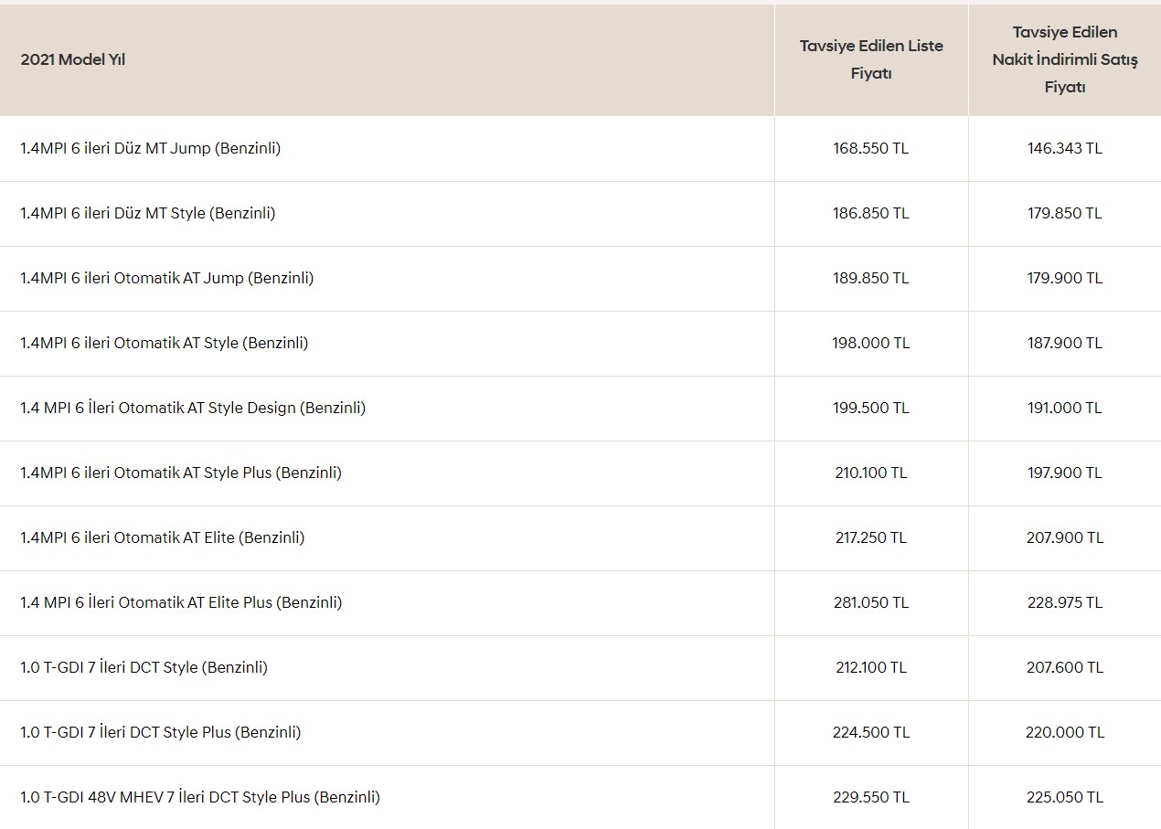
Task: Click the list price '199.500 TL'
Action: click(871, 408)
